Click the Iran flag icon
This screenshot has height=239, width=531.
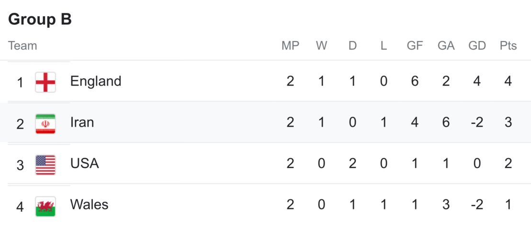point(45,123)
